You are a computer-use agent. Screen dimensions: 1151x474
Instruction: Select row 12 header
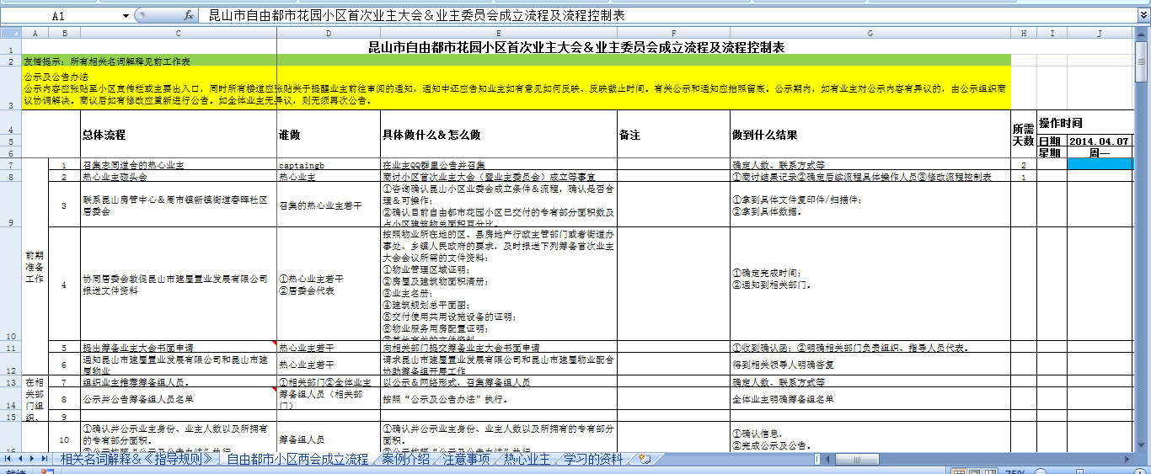[10, 365]
